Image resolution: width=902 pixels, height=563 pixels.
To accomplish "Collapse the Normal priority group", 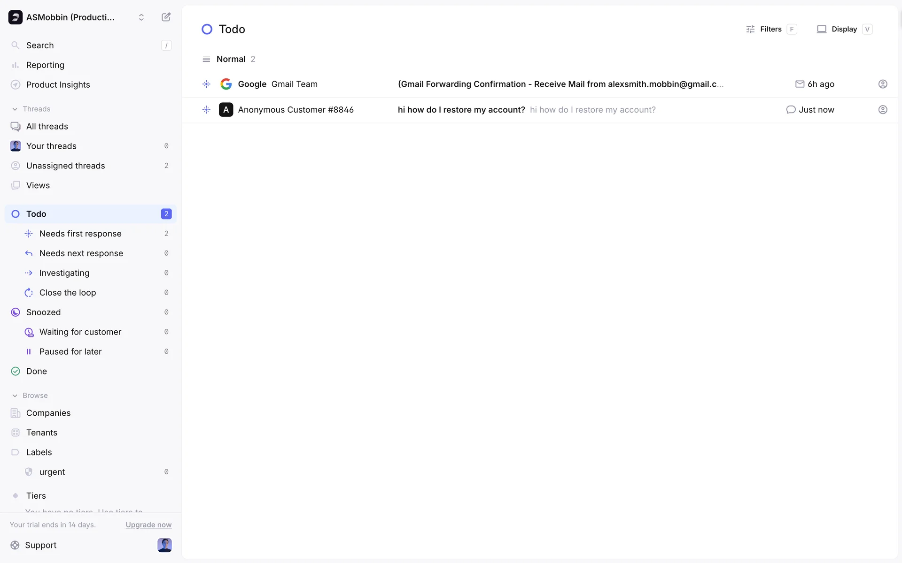I will (231, 59).
